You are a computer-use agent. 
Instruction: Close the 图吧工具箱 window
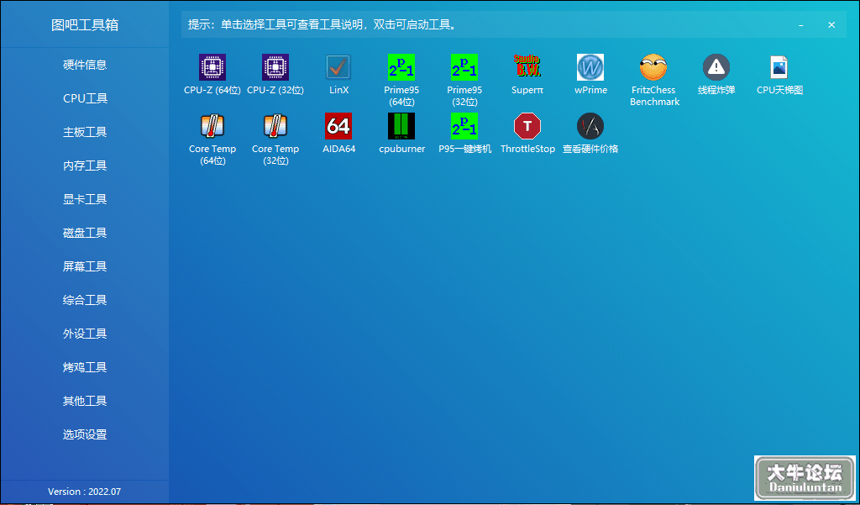click(x=831, y=24)
